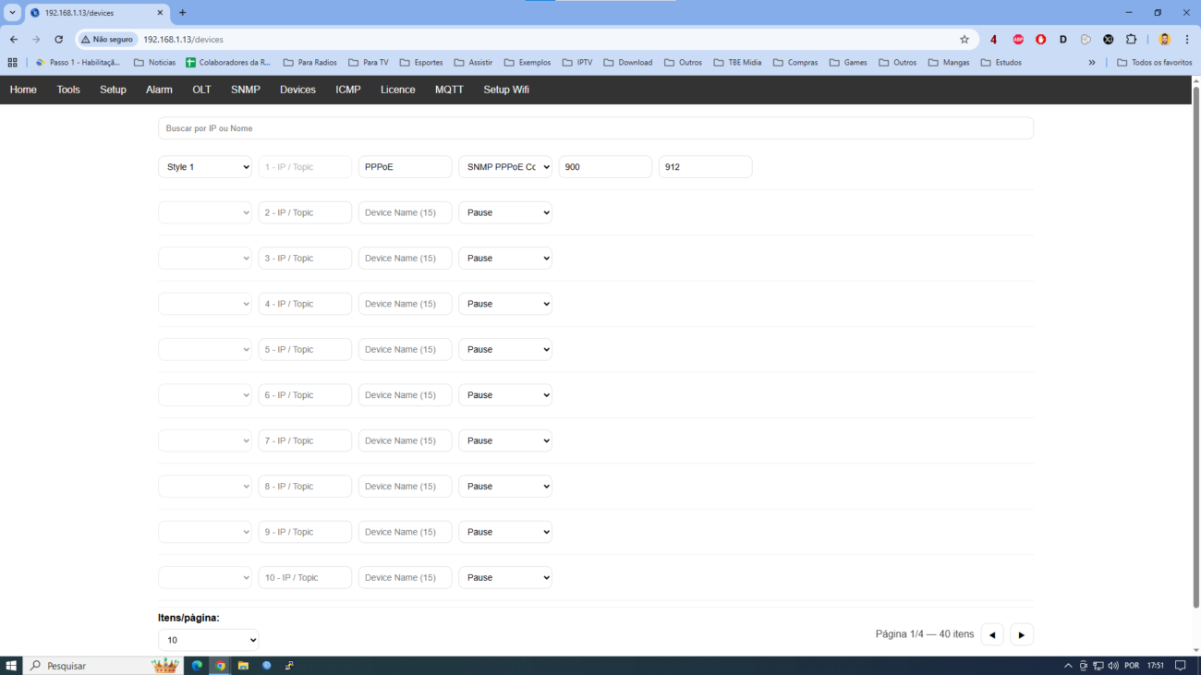Expand the SNMP PPPoE type dropdown
This screenshot has width=1201, height=675.
coord(505,167)
